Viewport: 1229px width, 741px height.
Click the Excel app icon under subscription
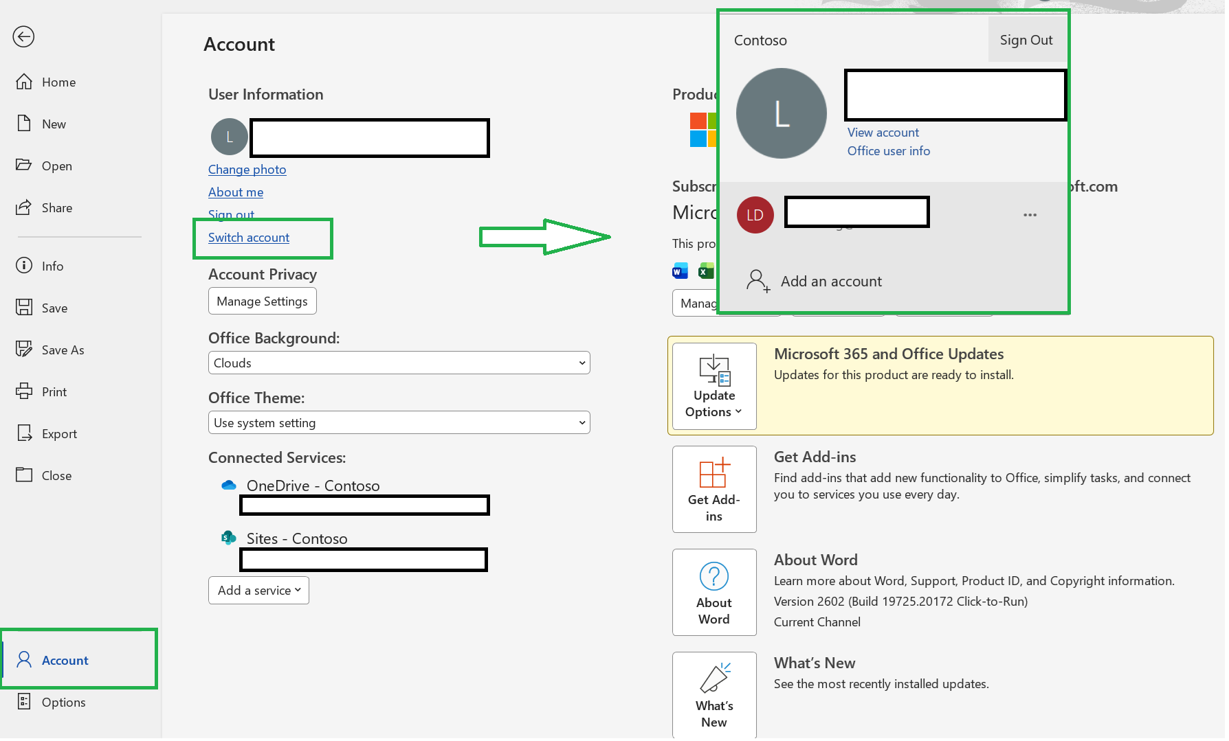coord(706,271)
